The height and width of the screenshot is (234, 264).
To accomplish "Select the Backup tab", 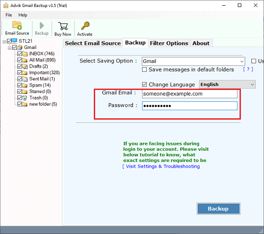I will 135,43.
